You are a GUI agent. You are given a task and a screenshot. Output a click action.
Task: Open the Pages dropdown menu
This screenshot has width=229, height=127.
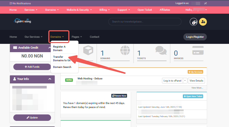coord(77,37)
